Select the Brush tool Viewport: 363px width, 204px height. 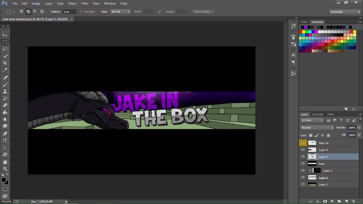5,84
